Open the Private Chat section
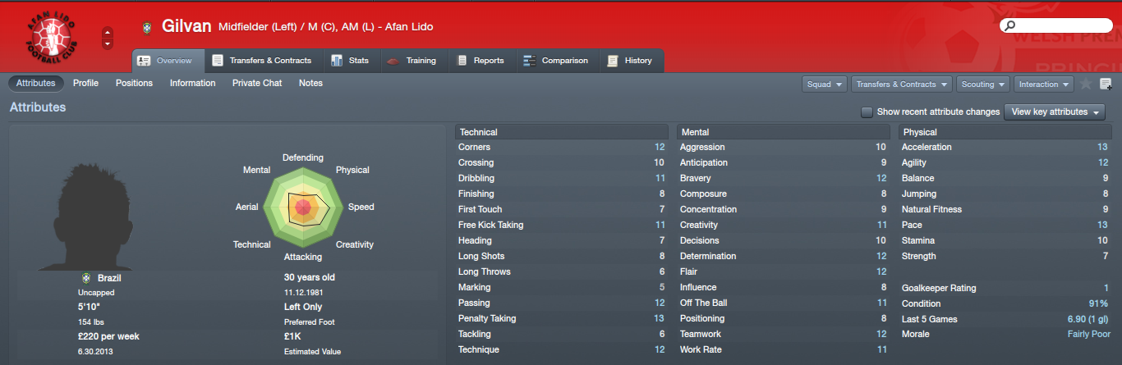The height and width of the screenshot is (365, 1122). (x=257, y=83)
